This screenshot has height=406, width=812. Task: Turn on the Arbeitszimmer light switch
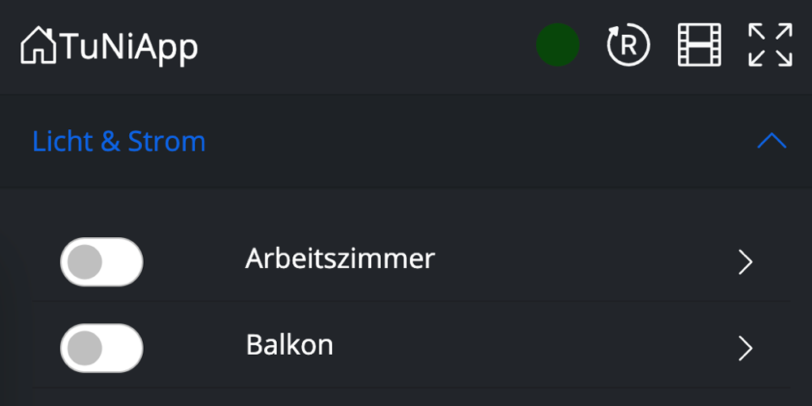101,261
